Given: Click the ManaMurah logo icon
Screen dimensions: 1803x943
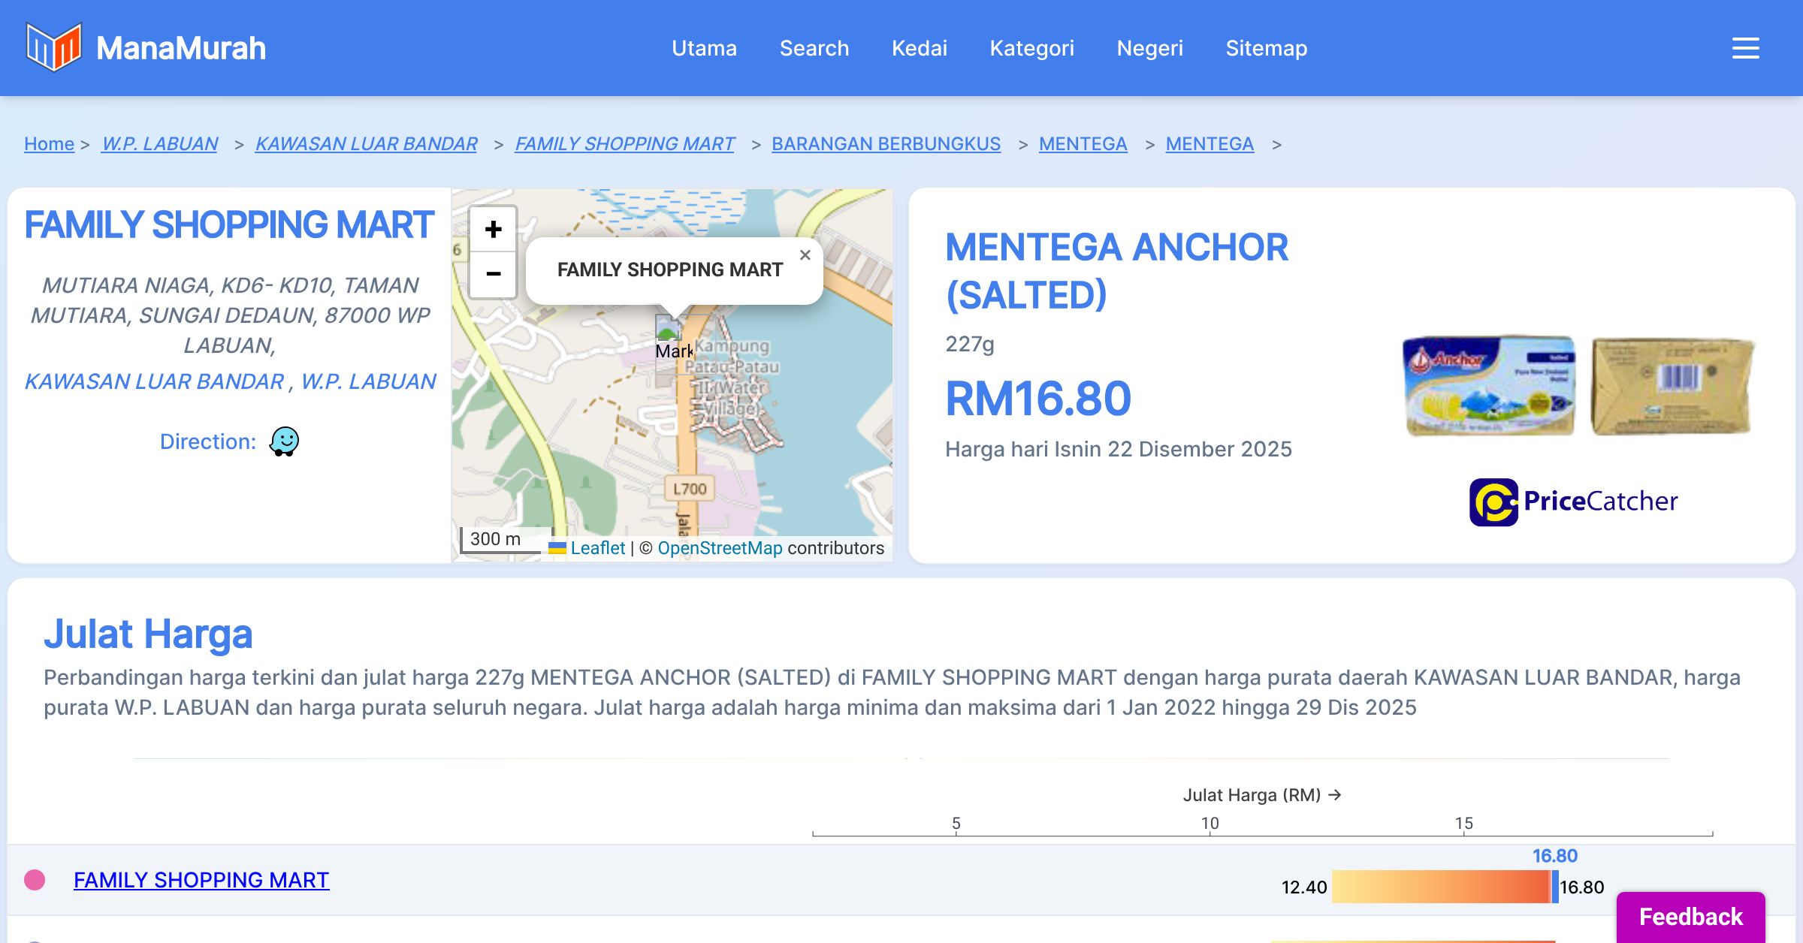Looking at the screenshot, I should [53, 47].
